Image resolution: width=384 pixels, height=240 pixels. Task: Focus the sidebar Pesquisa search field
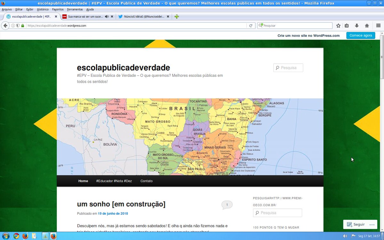[277, 213]
